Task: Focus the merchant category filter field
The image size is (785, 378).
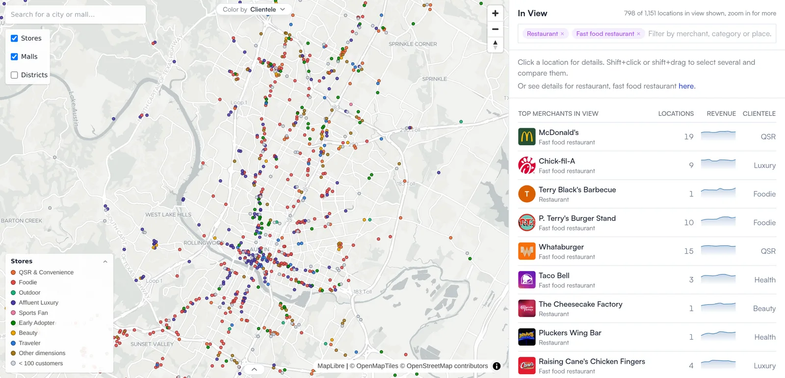Action: [x=710, y=34]
